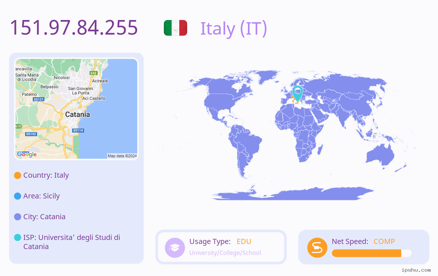Click the blue Area bullet dot
The width and height of the screenshot is (438, 276).
pos(17,196)
